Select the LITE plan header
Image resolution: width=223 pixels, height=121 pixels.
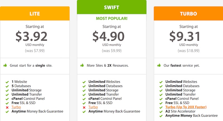click(x=35, y=13)
